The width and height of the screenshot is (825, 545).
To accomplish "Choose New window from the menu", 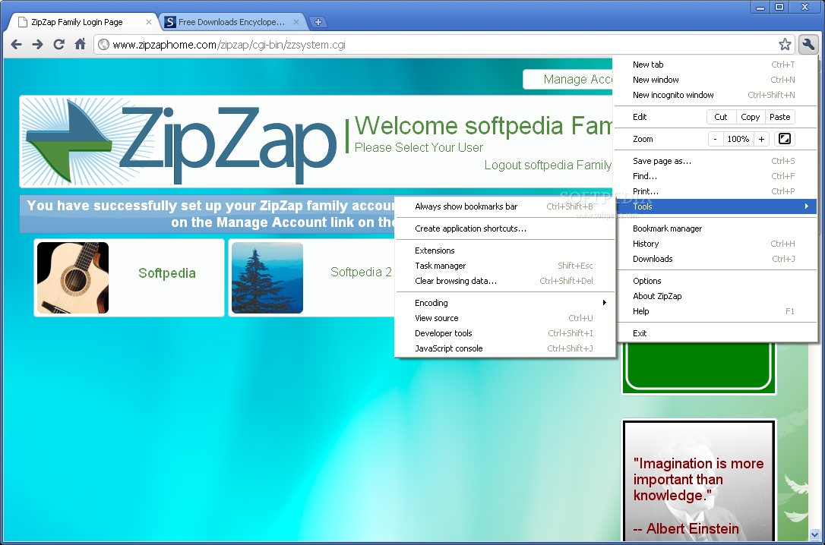I will pos(715,80).
